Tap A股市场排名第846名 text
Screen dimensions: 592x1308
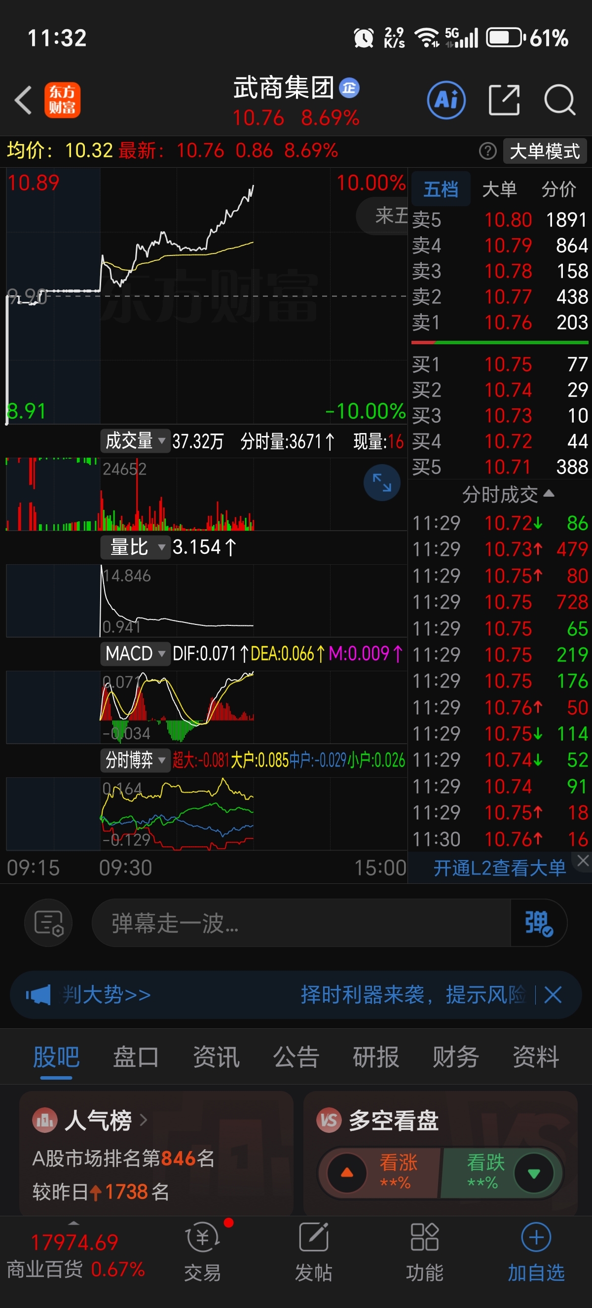pyautogui.click(x=123, y=1158)
